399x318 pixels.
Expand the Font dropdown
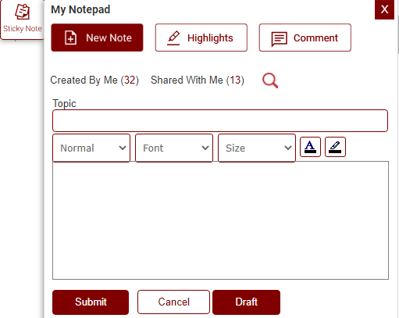pyautogui.click(x=174, y=148)
